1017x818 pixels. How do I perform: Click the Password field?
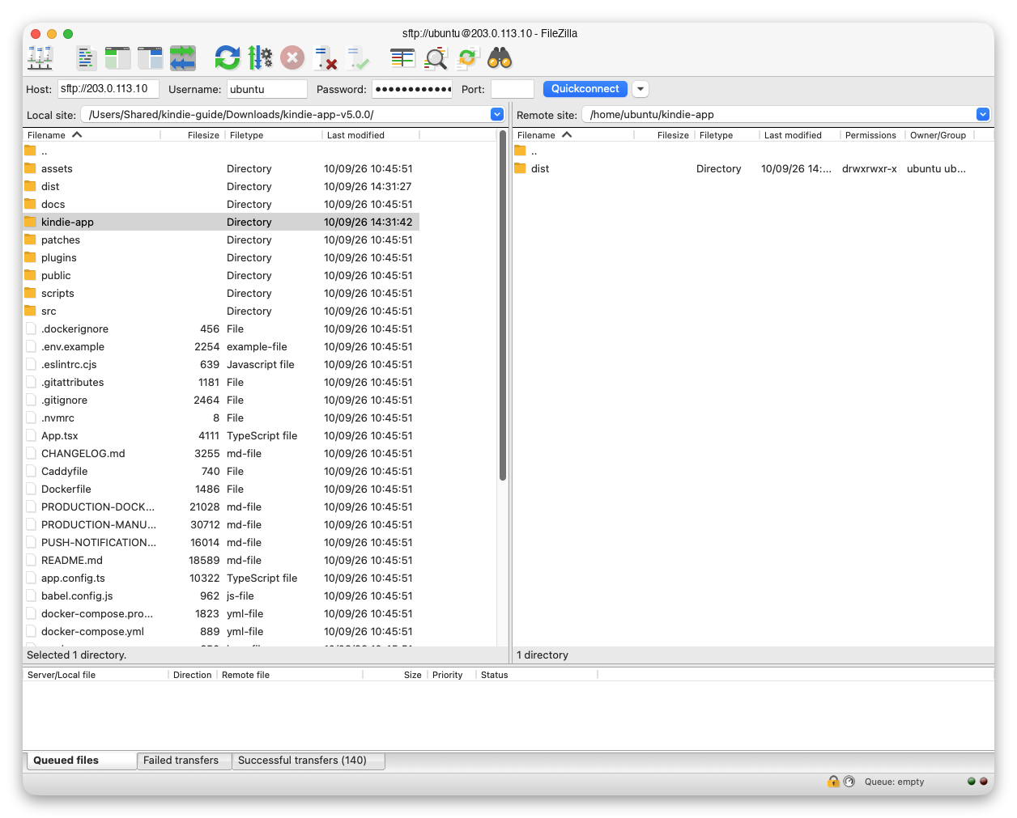coord(412,89)
